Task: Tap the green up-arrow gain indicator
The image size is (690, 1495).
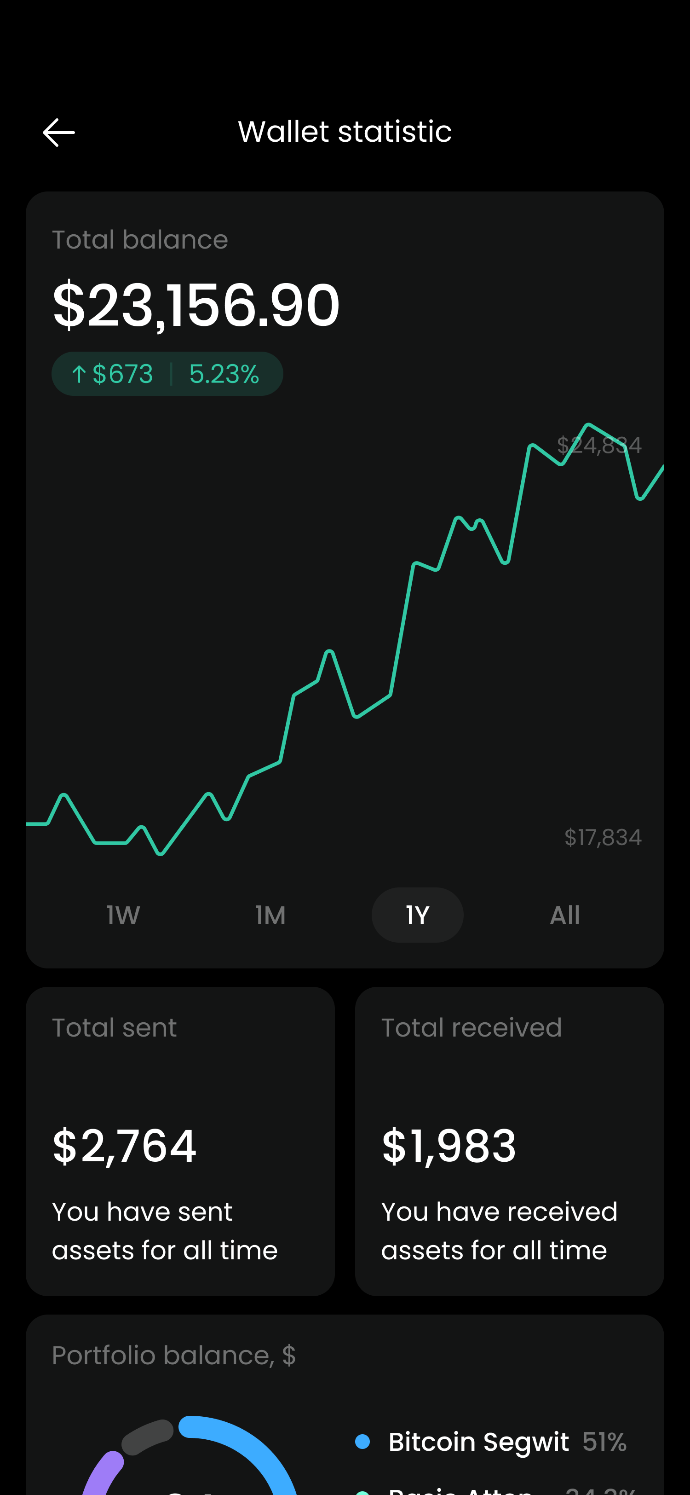Action: coord(79,374)
